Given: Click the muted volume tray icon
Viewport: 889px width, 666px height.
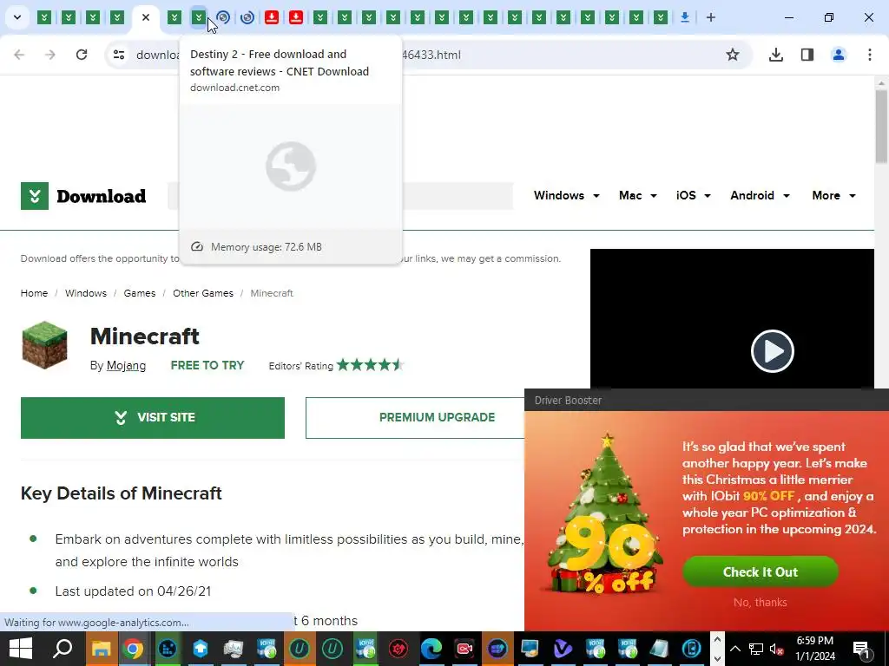Looking at the screenshot, I should (776, 649).
